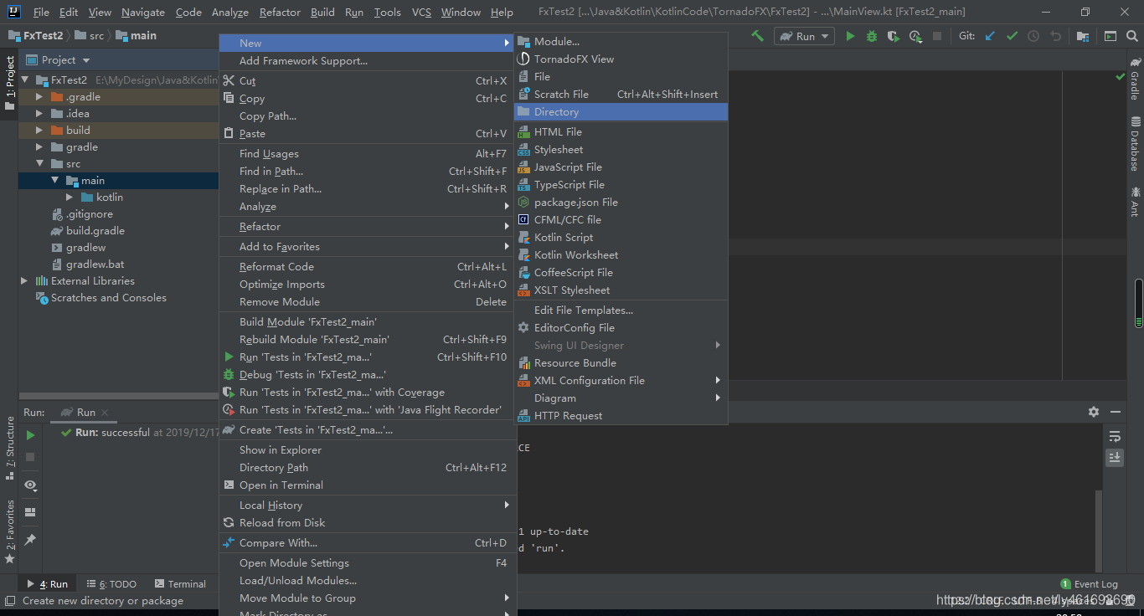This screenshot has width=1144, height=616.
Task: Open the Terminal tool window tab
Action: 178,584
